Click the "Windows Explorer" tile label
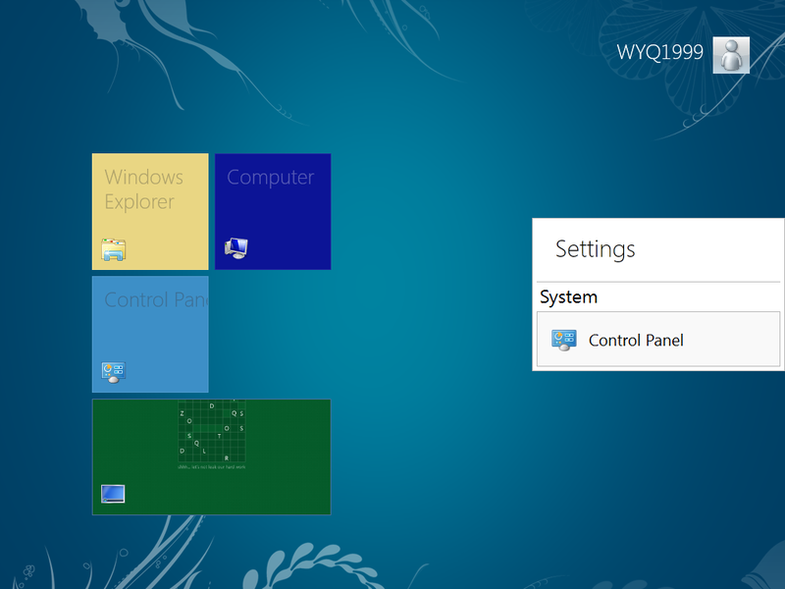 coord(143,189)
